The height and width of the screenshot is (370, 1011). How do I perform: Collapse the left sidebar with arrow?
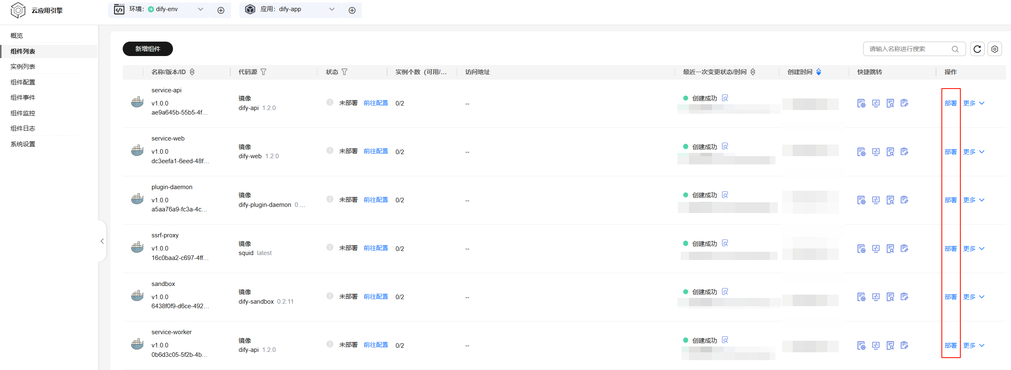coord(102,241)
